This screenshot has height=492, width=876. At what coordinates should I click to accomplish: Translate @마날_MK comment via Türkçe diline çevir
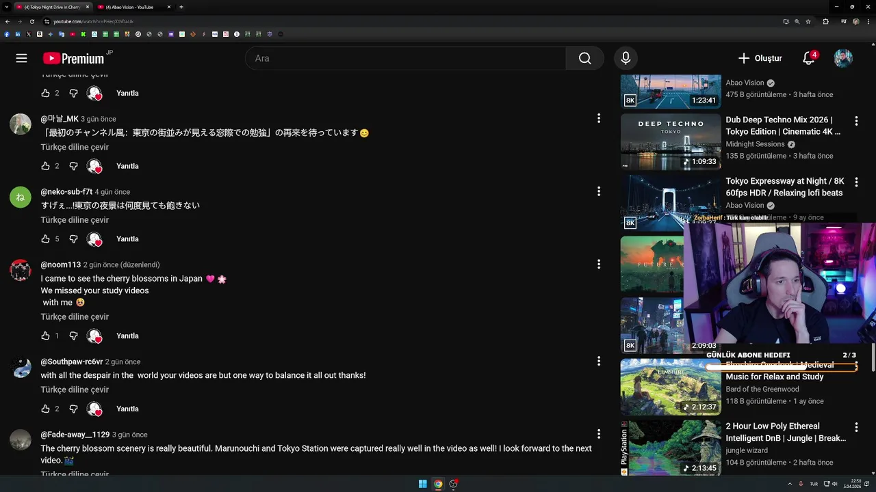(x=75, y=147)
